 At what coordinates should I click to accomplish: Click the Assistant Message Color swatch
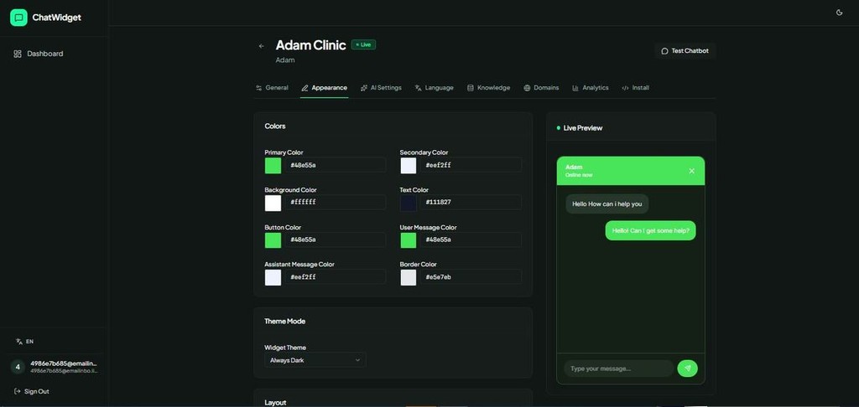point(273,277)
